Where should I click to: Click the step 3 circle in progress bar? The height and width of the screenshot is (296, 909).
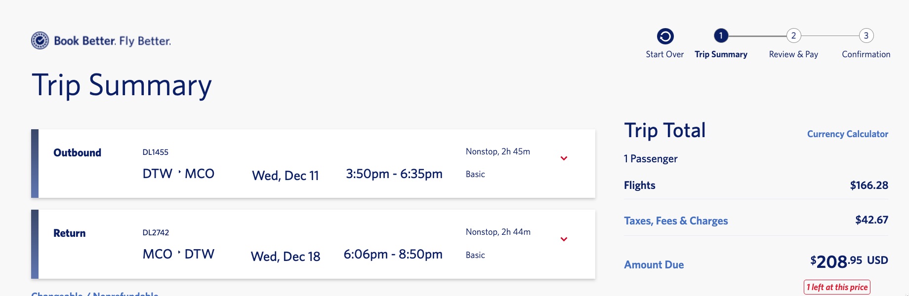(866, 35)
